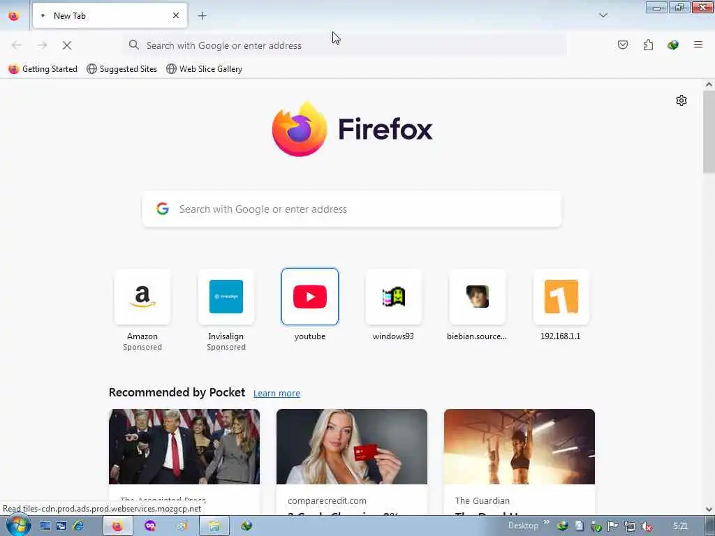
Task: Click the Desktop toolbar label
Action: coord(523,526)
